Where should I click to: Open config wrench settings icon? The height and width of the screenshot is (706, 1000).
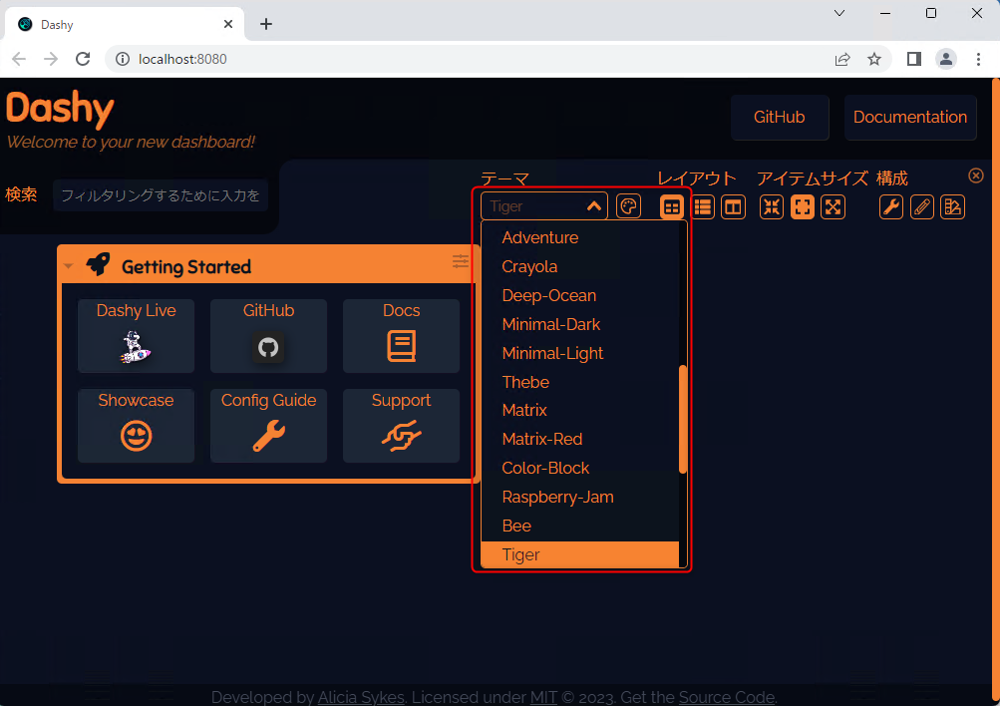[x=891, y=207]
